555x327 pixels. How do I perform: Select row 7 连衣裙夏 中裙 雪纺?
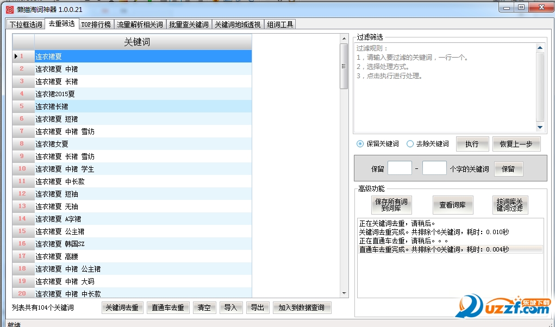[143, 131]
